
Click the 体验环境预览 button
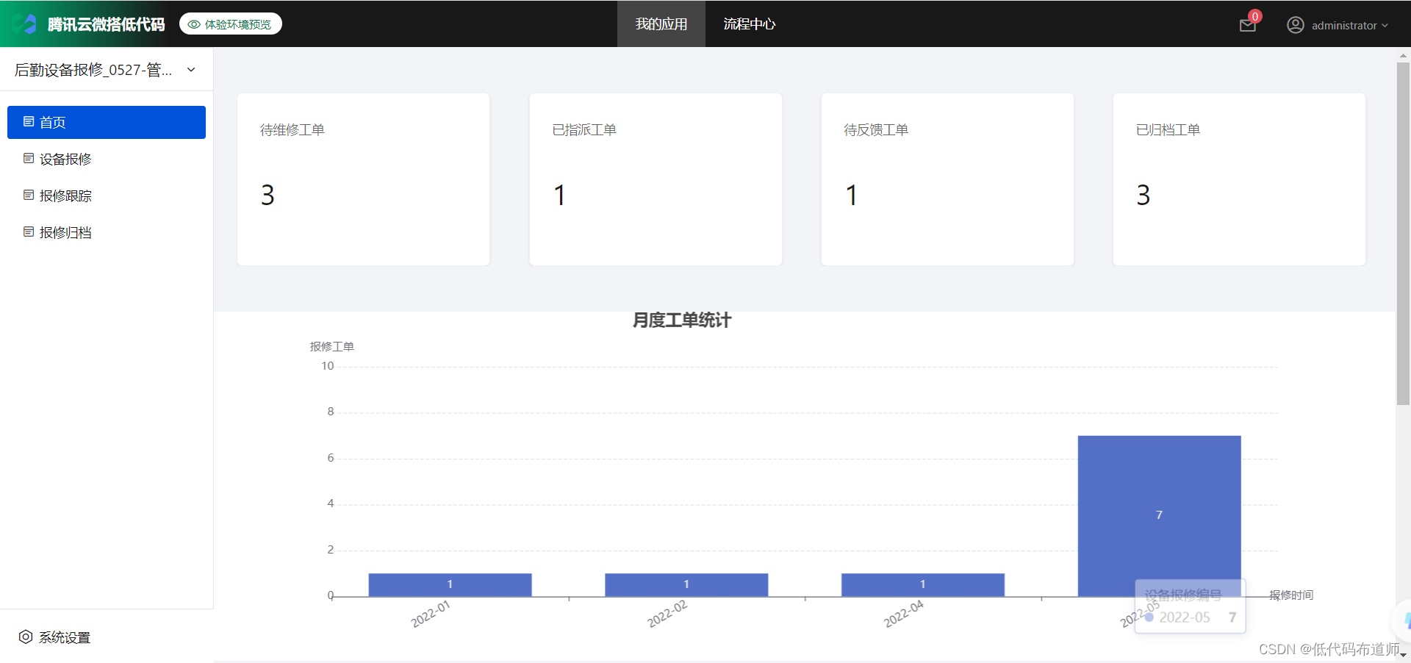point(231,24)
